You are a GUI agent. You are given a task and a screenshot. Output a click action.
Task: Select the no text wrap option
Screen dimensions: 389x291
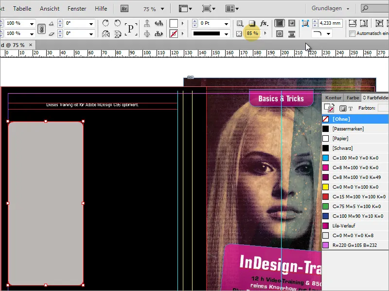(280, 23)
